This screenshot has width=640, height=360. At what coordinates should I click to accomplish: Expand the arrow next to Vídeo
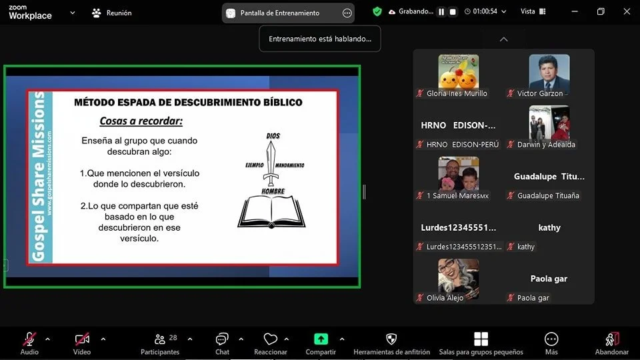point(103,339)
